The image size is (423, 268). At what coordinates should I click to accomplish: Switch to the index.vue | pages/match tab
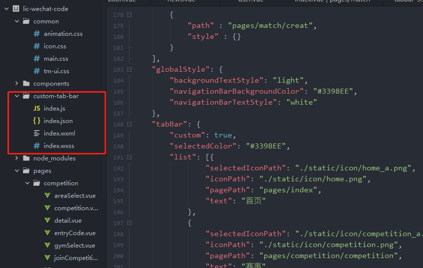pos(332,1)
